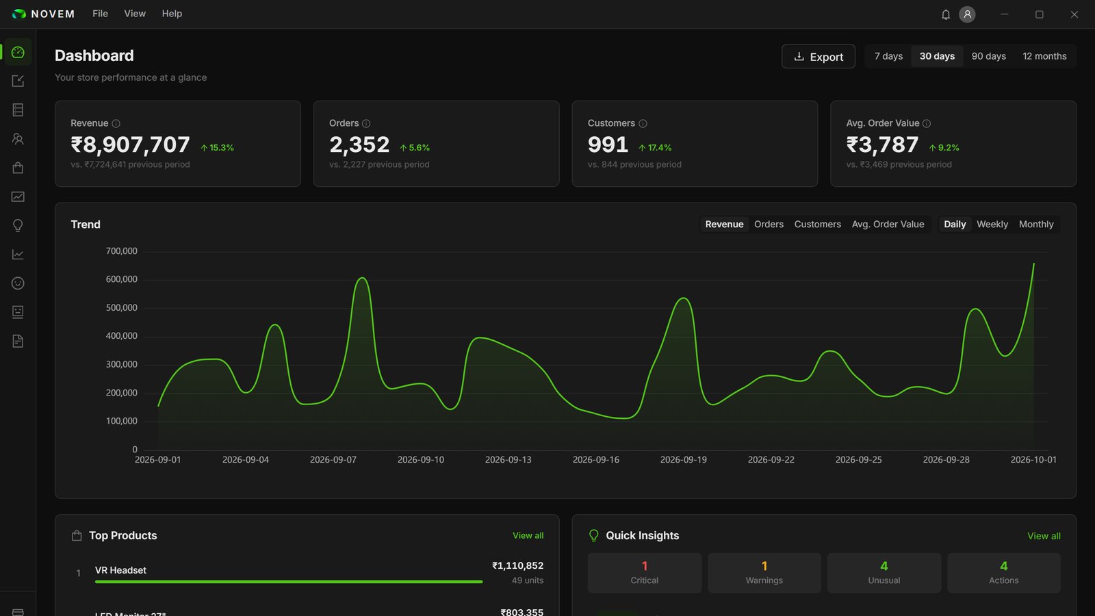Select the smiley face sidebar icon
The image size is (1095, 616).
(x=18, y=283)
